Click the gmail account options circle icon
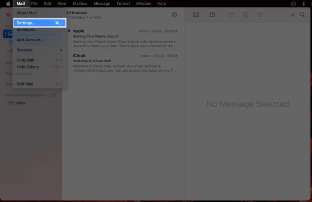Screen dimensions: 312x202 pos(54,95)
